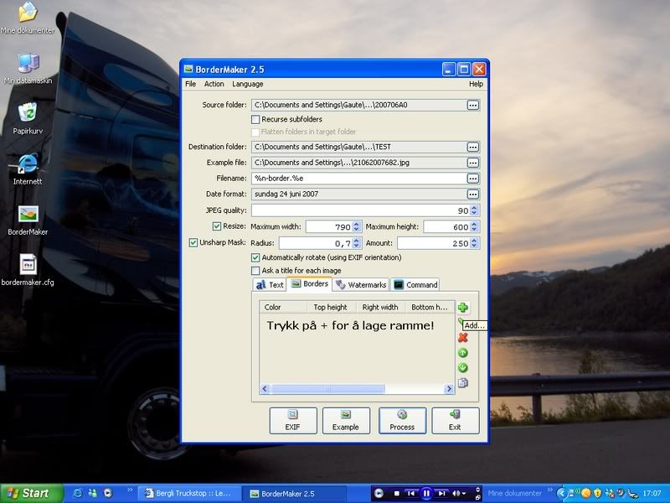
Task: Launch Internet Explorer from quick launch
Action: (78, 493)
